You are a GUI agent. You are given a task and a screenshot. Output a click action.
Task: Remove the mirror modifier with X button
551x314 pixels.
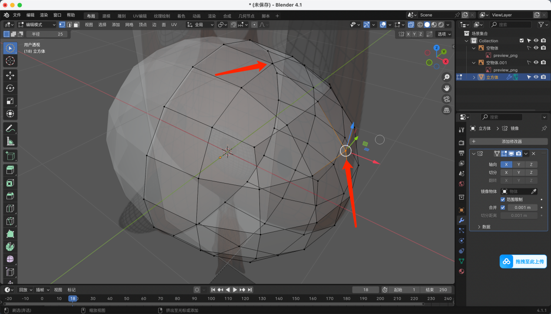533,154
